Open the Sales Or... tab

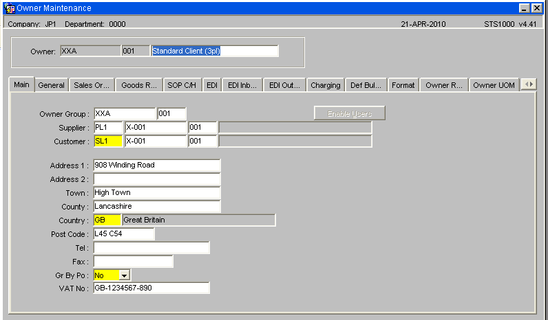pyautogui.click(x=92, y=85)
